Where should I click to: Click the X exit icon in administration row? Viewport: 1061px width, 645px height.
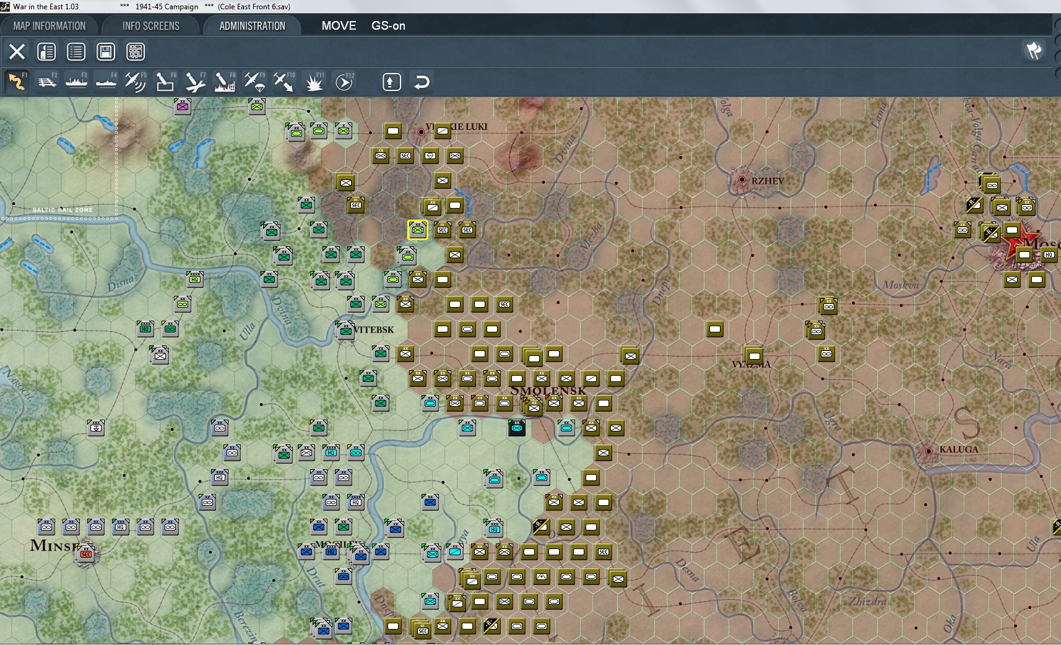[17, 51]
